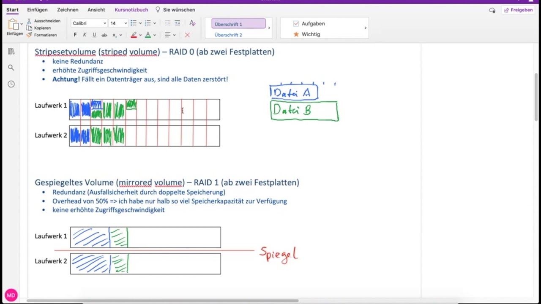Toggle italic formatting (K)
The height and width of the screenshot is (304, 541).
tap(85, 35)
